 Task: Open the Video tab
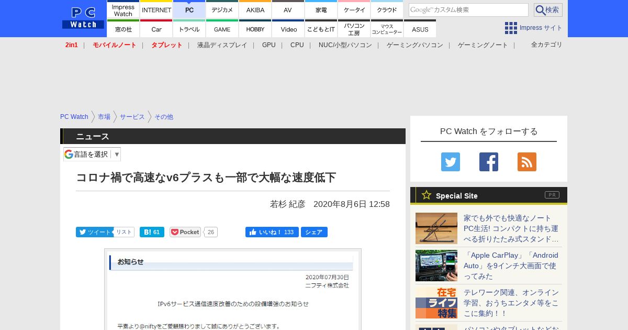tap(288, 29)
